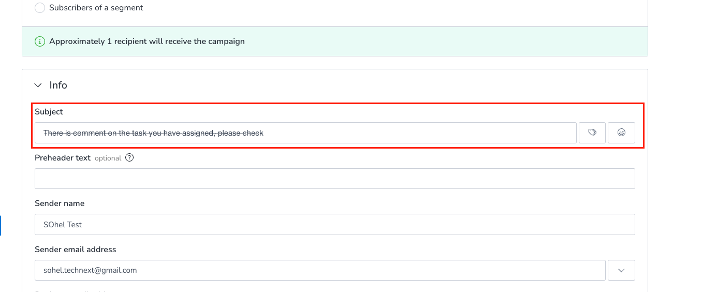
Task: Collapse the Info section chevron
Action: click(x=38, y=85)
